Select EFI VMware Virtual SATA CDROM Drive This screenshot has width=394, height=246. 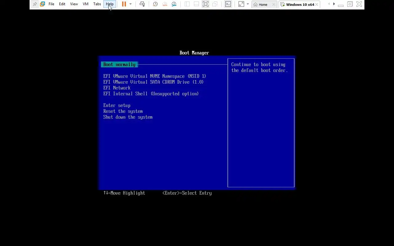[153, 82]
